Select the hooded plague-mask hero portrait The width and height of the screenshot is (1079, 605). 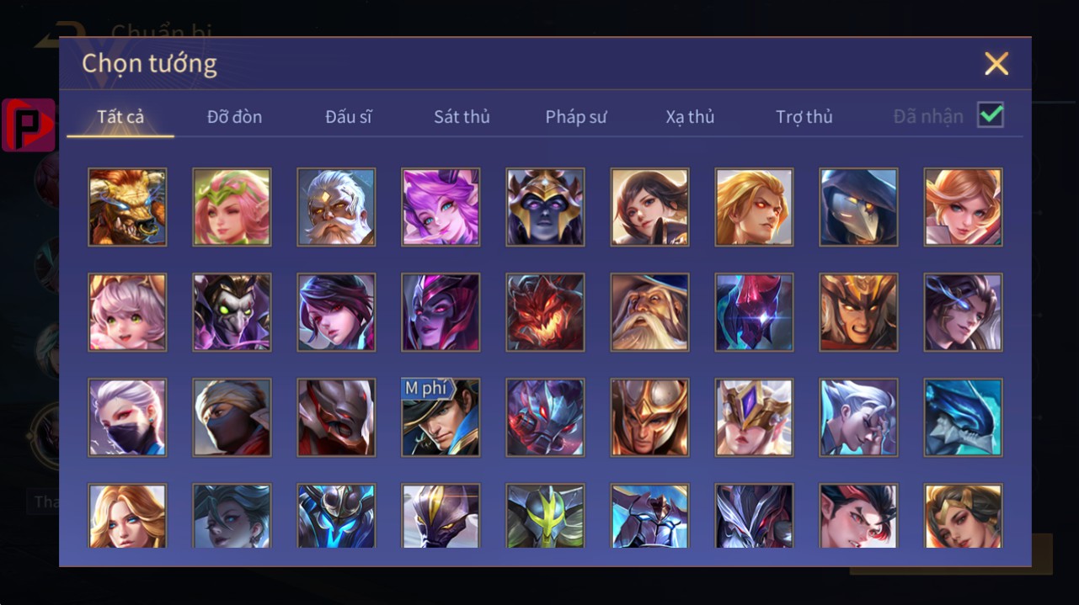[x=858, y=207]
